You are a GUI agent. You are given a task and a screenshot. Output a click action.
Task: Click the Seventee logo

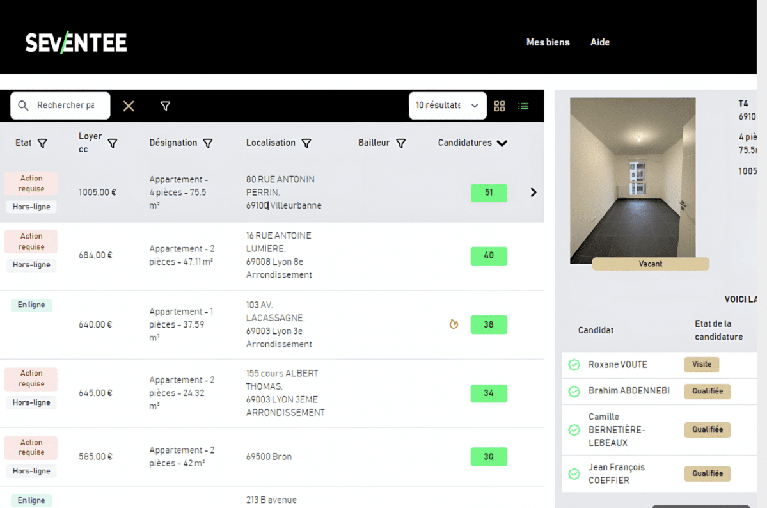[x=76, y=43]
